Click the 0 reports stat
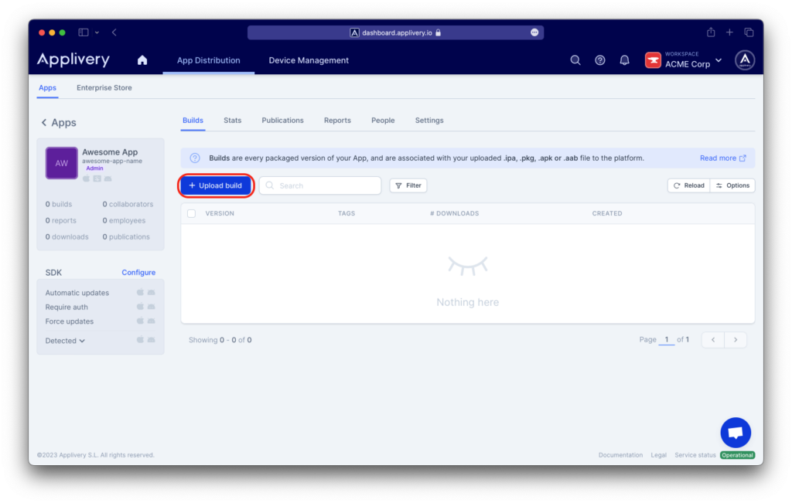792x503 pixels. point(60,220)
